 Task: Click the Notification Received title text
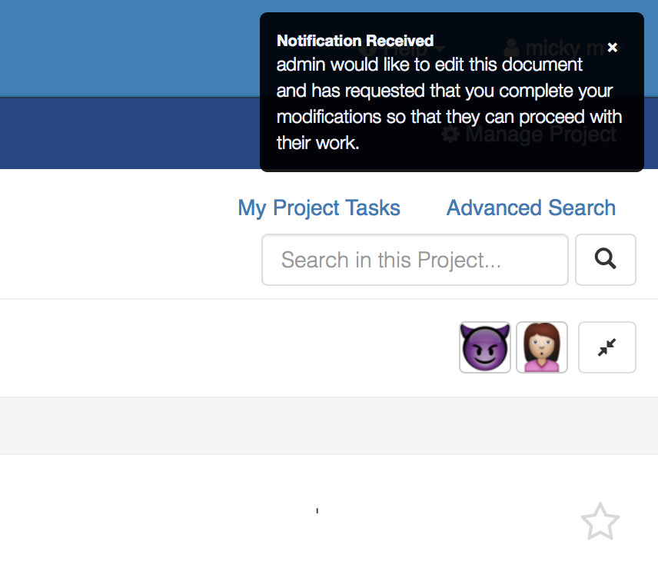pos(355,41)
